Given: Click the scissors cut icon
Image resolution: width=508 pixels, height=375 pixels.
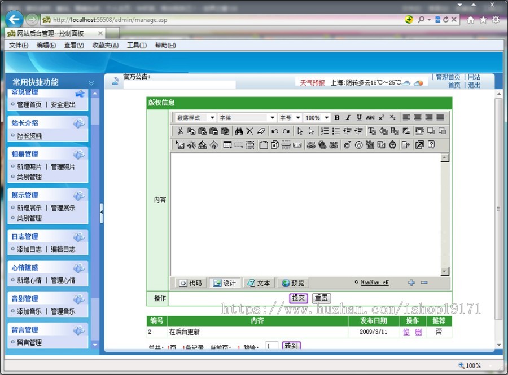Looking at the screenshot, I should [180, 131].
